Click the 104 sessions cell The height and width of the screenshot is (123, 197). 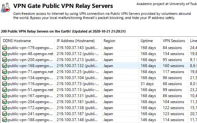(173, 102)
